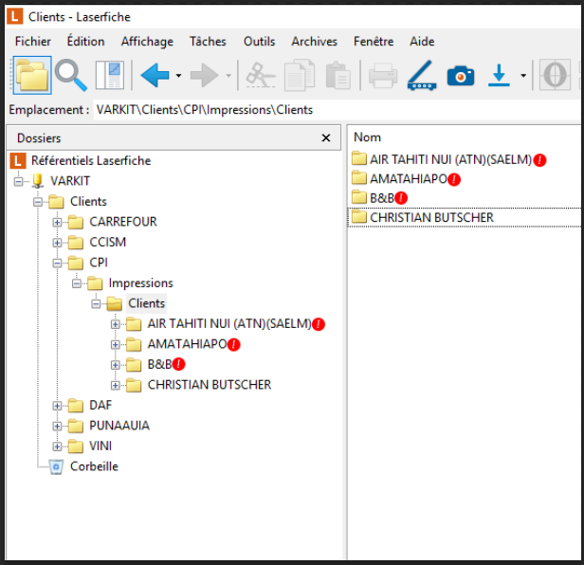This screenshot has height=565, width=584.
Task: Open the search magnifier tool
Action: point(71,76)
